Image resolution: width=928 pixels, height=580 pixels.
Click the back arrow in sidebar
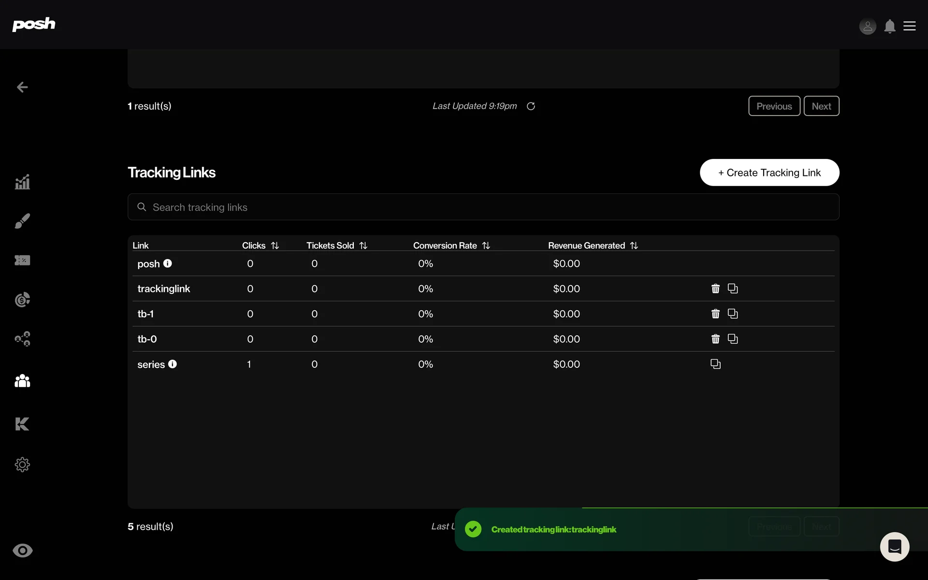coord(22,87)
